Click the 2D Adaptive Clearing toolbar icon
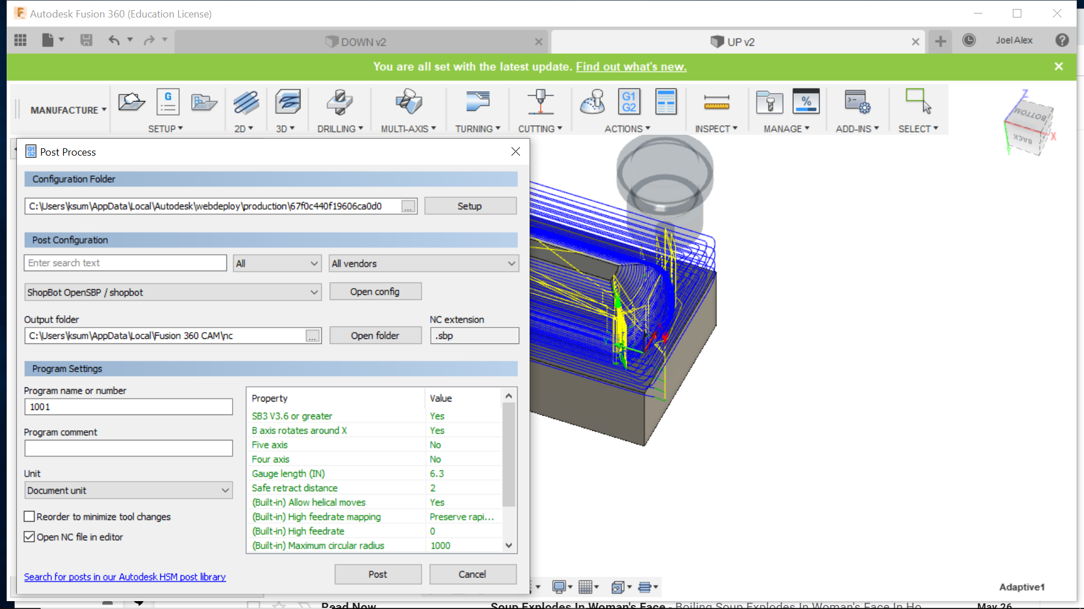The width and height of the screenshot is (1084, 609). [x=246, y=103]
